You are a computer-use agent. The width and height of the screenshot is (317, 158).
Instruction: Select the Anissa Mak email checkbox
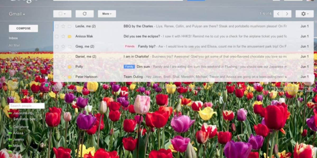57,36
